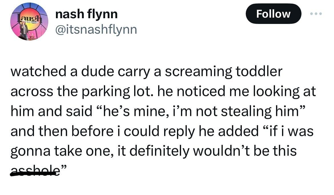
Task: Click the ellipsis icon beside Follow
Action: point(316,13)
